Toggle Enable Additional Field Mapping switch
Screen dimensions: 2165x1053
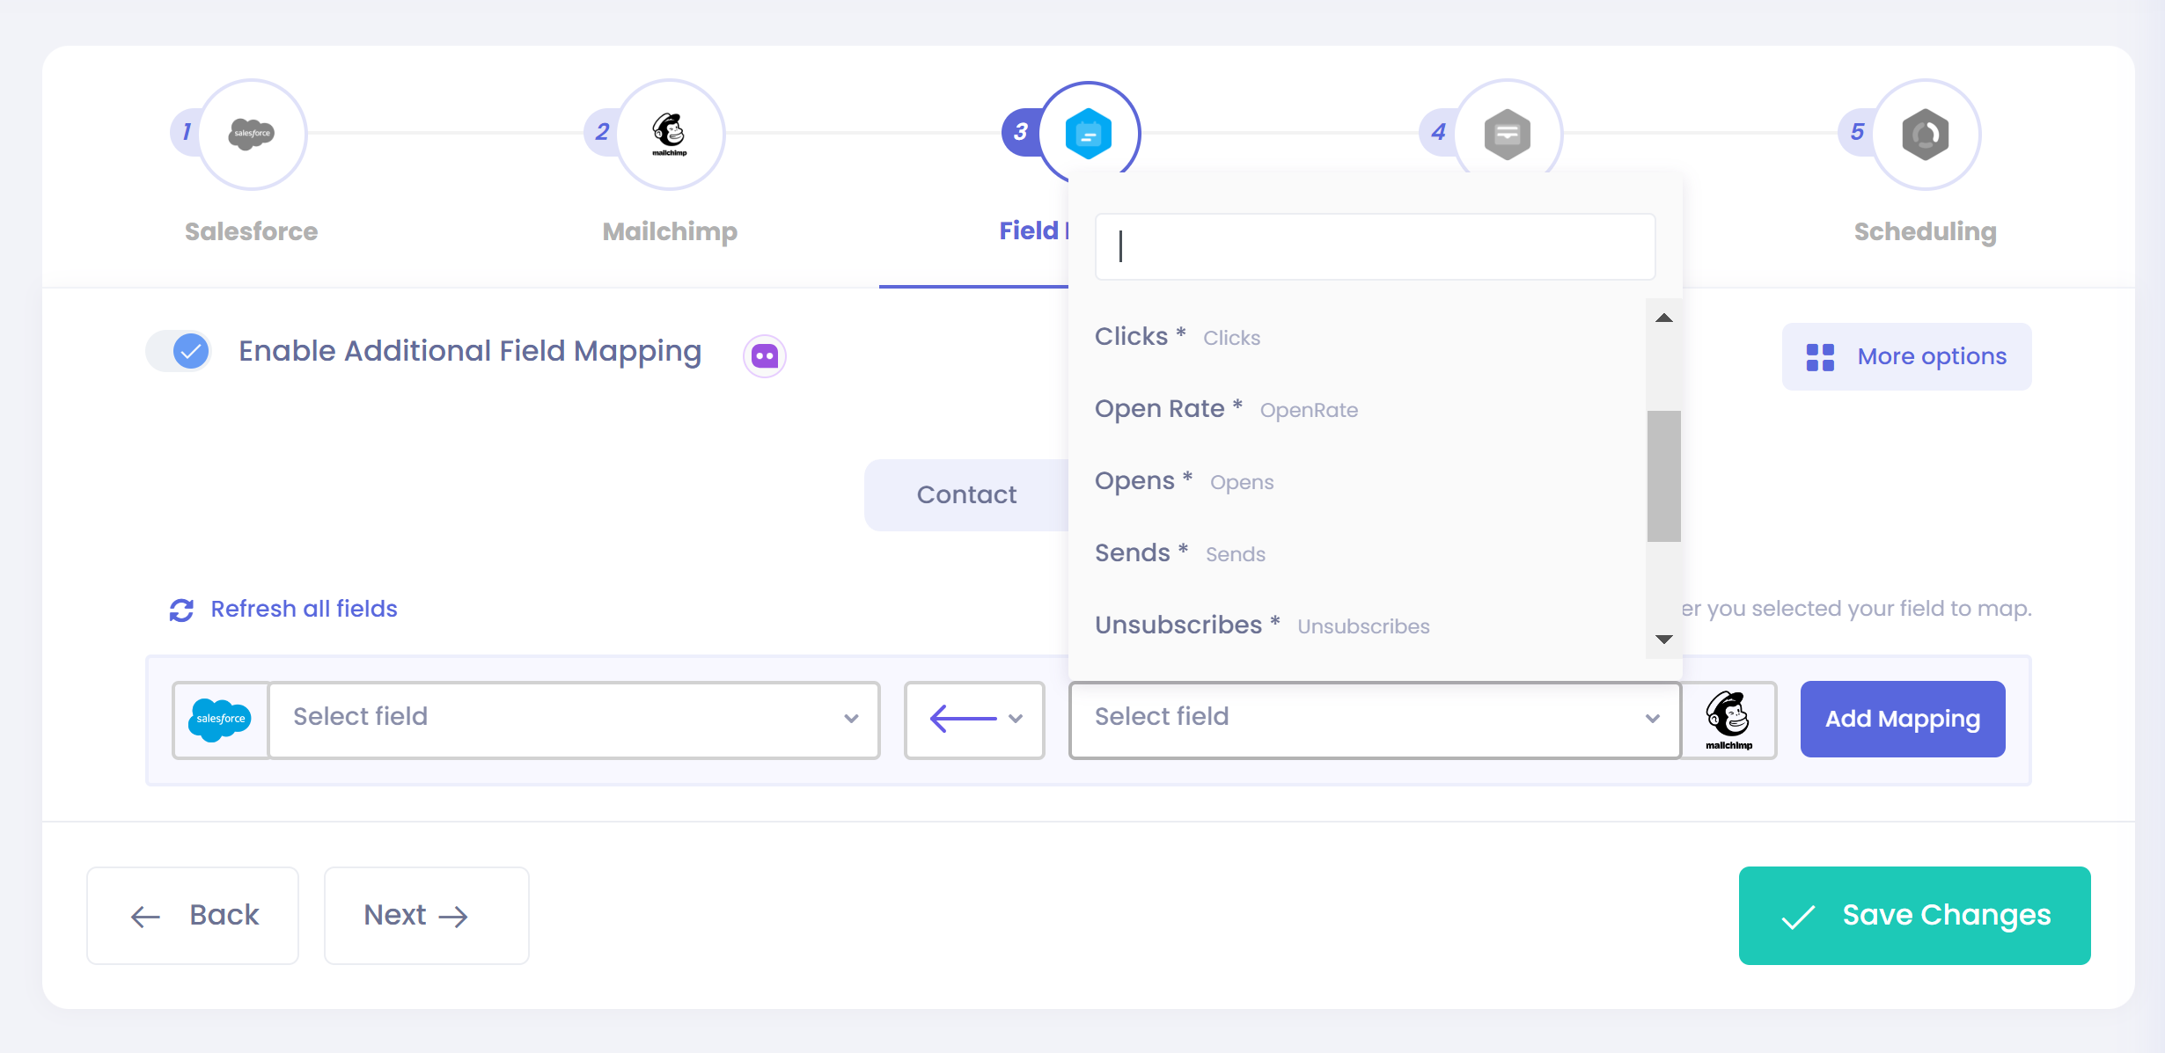(x=179, y=352)
